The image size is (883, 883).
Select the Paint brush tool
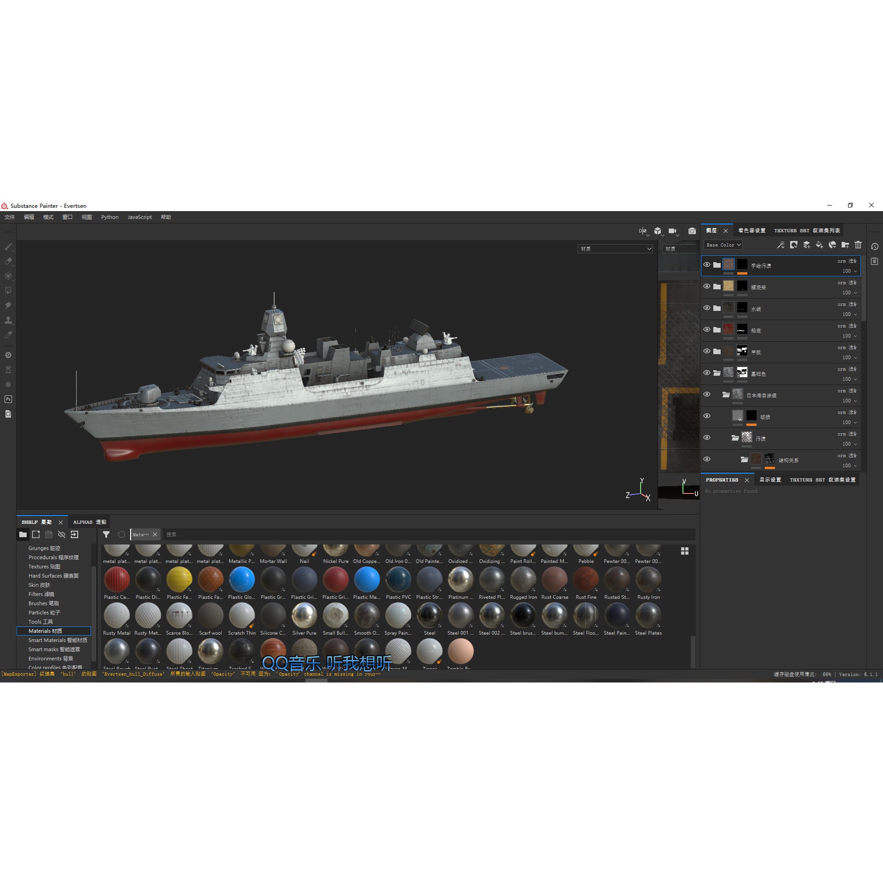(8, 247)
